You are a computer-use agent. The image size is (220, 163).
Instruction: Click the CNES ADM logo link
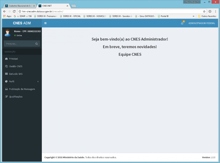(22, 23)
